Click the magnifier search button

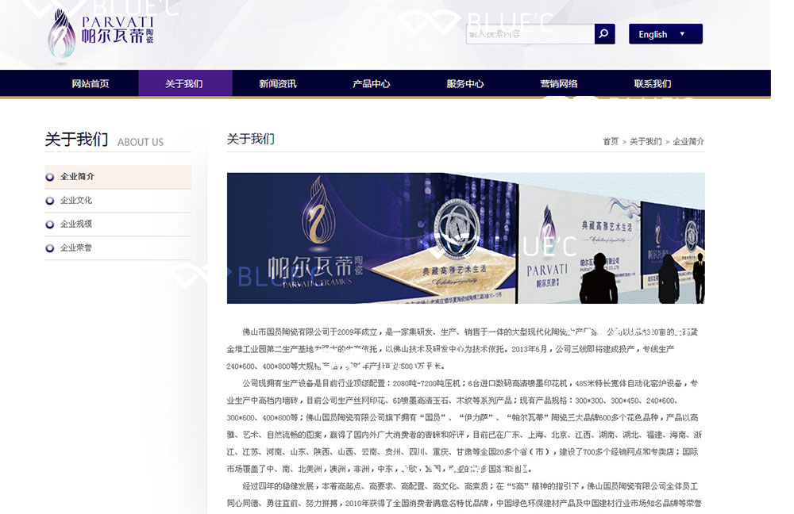coord(604,34)
